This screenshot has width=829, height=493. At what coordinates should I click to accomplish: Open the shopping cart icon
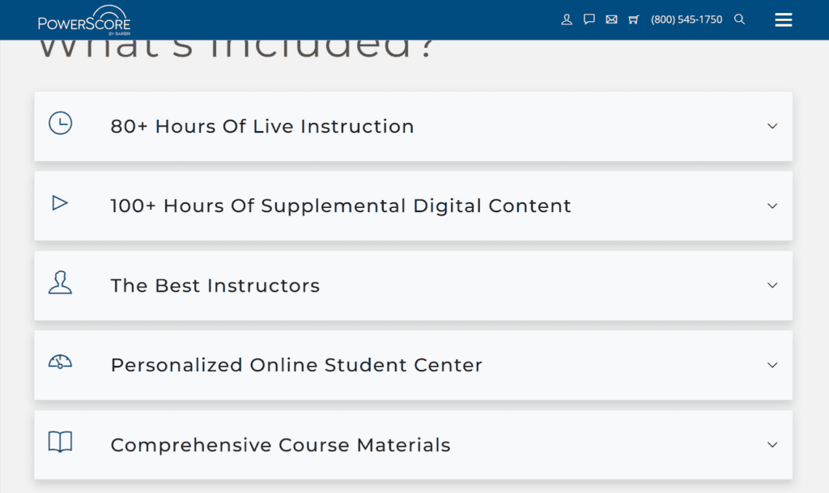pyautogui.click(x=634, y=19)
